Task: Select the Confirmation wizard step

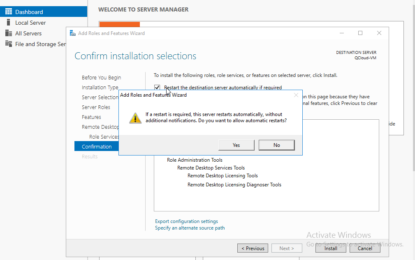Action: tap(97, 146)
